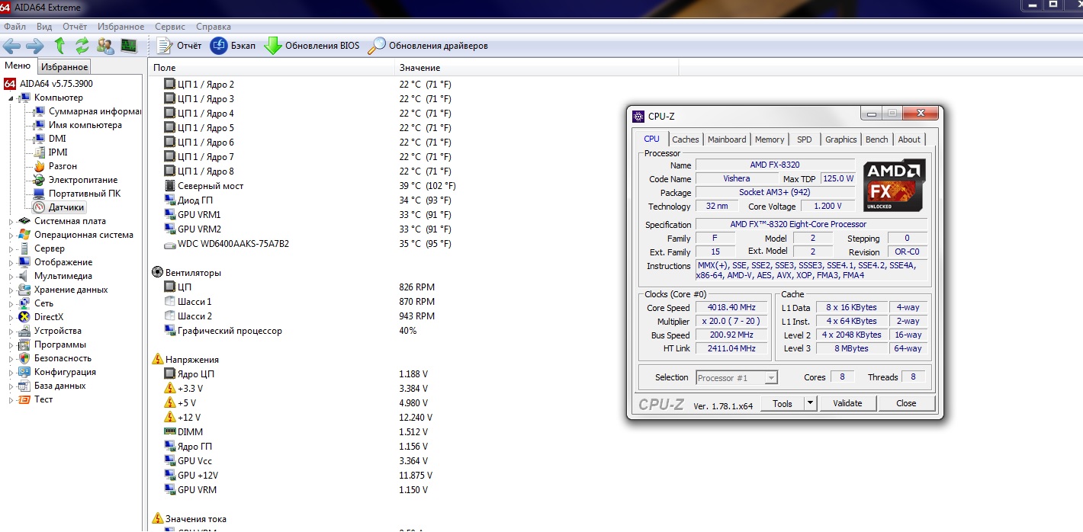Image resolution: width=1083 pixels, height=532 pixels.
Task: Select the DMI tree icon
Action: [40, 139]
